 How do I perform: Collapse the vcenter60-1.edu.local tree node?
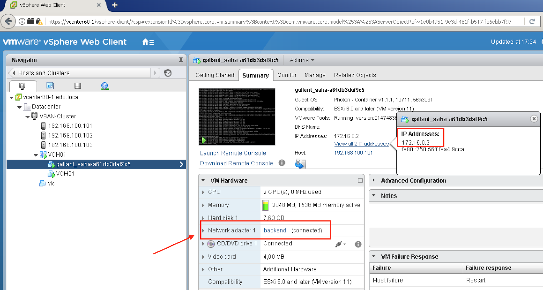tap(11, 98)
